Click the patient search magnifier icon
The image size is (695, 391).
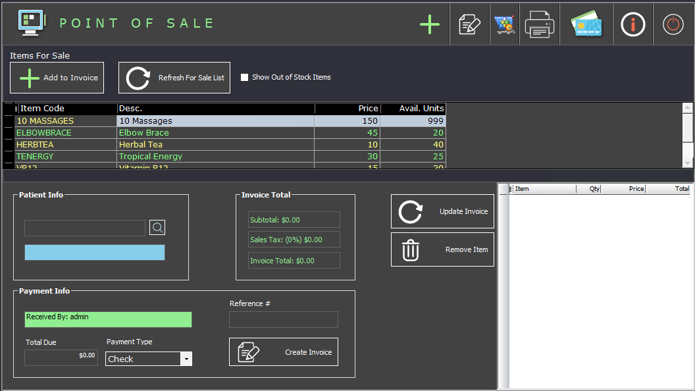coord(157,228)
